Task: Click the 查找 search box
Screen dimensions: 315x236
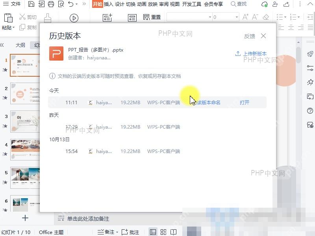Action: pyautogui.click(x=239, y=4)
